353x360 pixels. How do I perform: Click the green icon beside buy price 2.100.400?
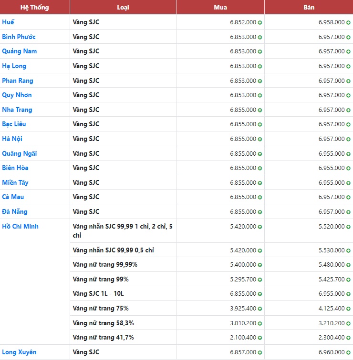click(x=260, y=338)
